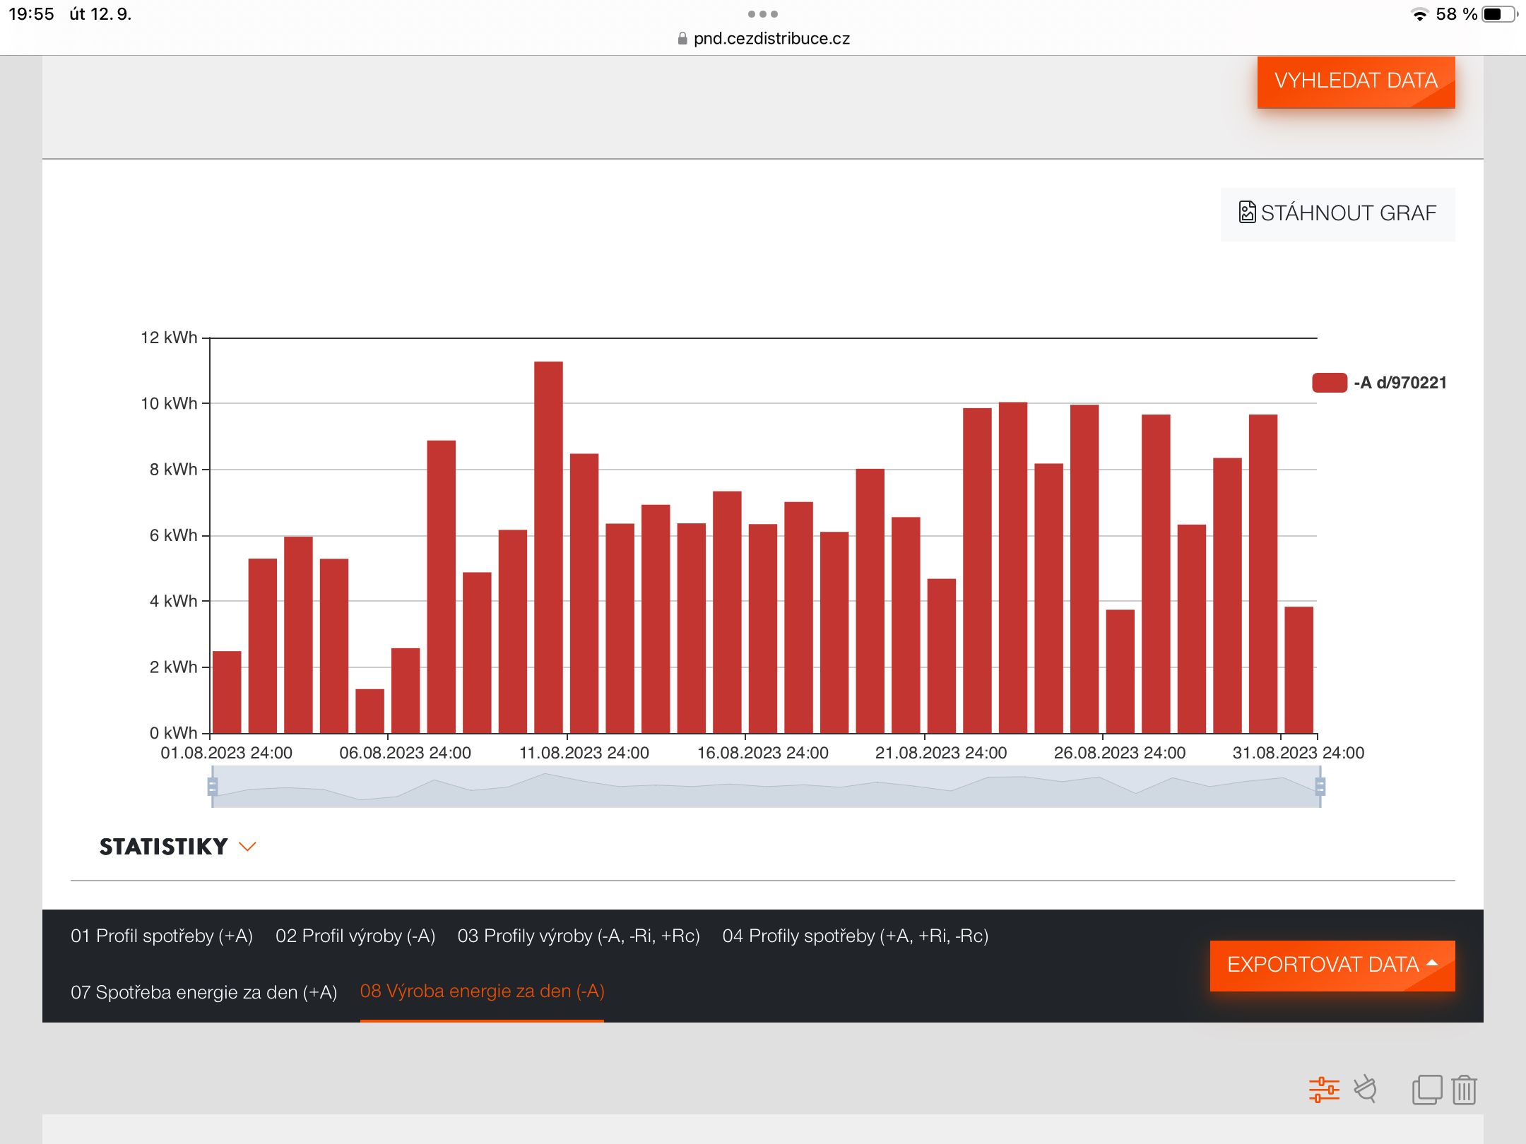Select 07 Spotřeba energie za den (+A) tab

tap(204, 992)
